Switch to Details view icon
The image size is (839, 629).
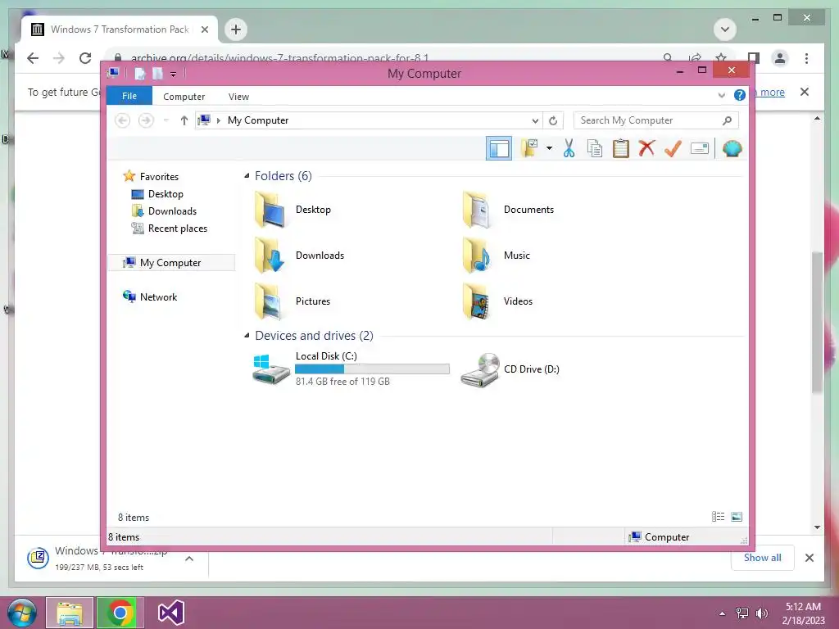[718, 517]
